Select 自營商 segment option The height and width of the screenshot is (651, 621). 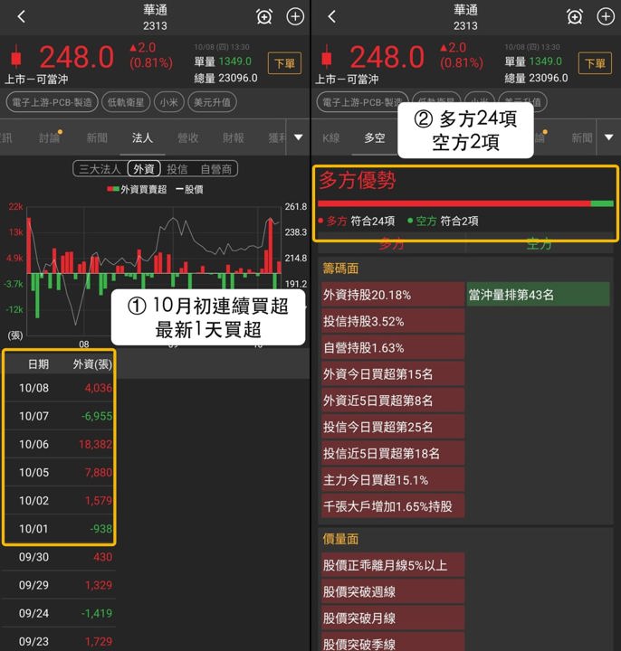point(215,169)
